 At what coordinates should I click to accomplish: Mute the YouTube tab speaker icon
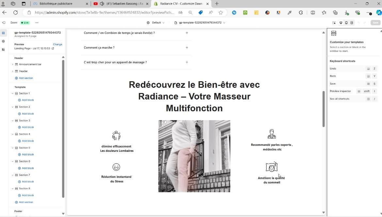coord(102,4)
